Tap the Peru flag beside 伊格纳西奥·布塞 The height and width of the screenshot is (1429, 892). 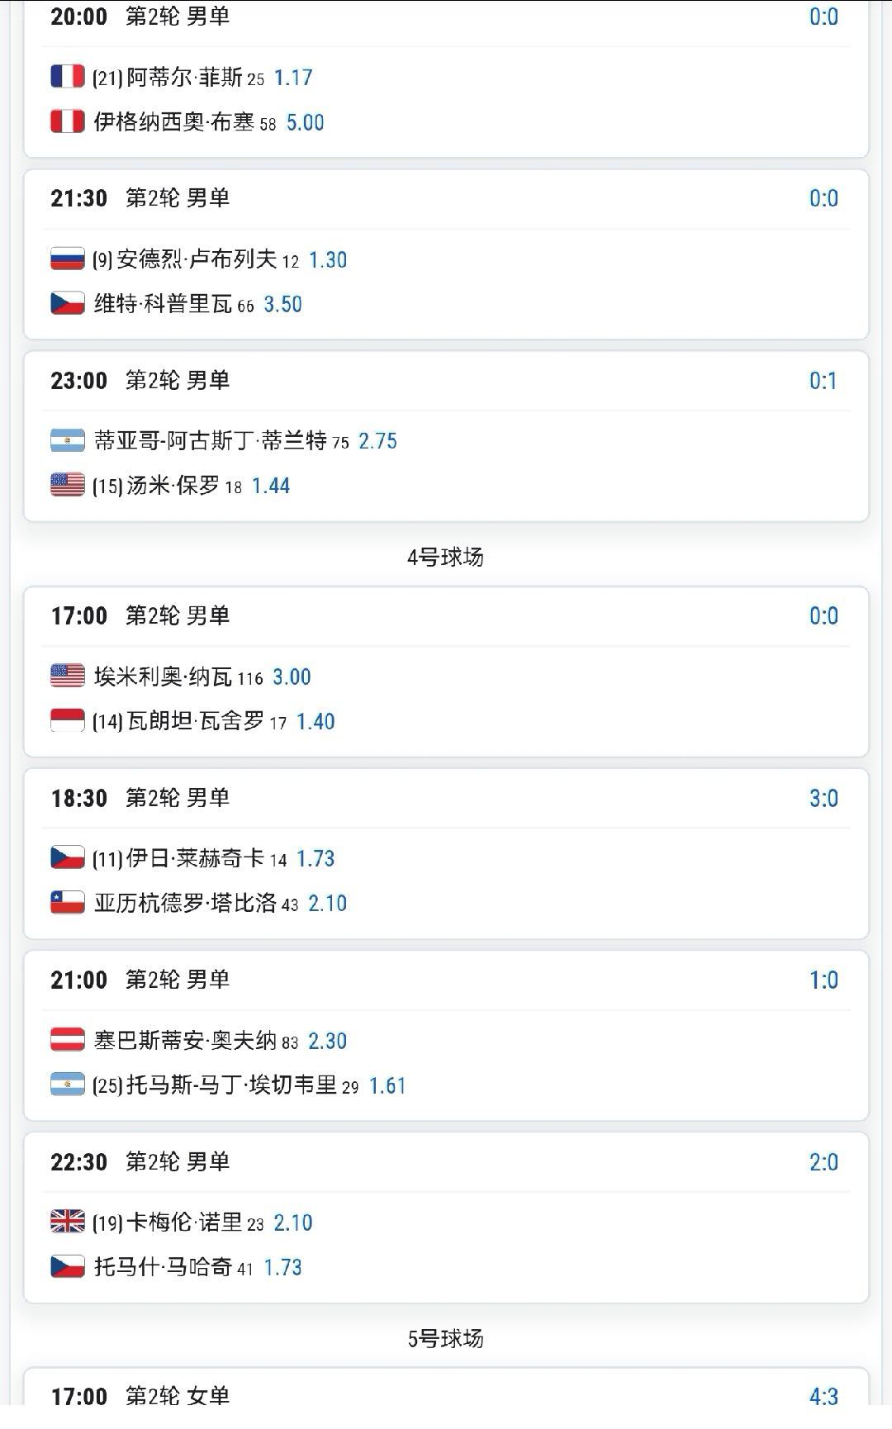point(68,121)
